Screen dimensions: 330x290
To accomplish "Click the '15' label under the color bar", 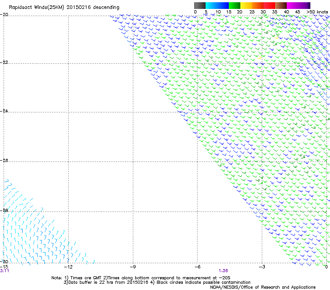I will click(229, 12).
